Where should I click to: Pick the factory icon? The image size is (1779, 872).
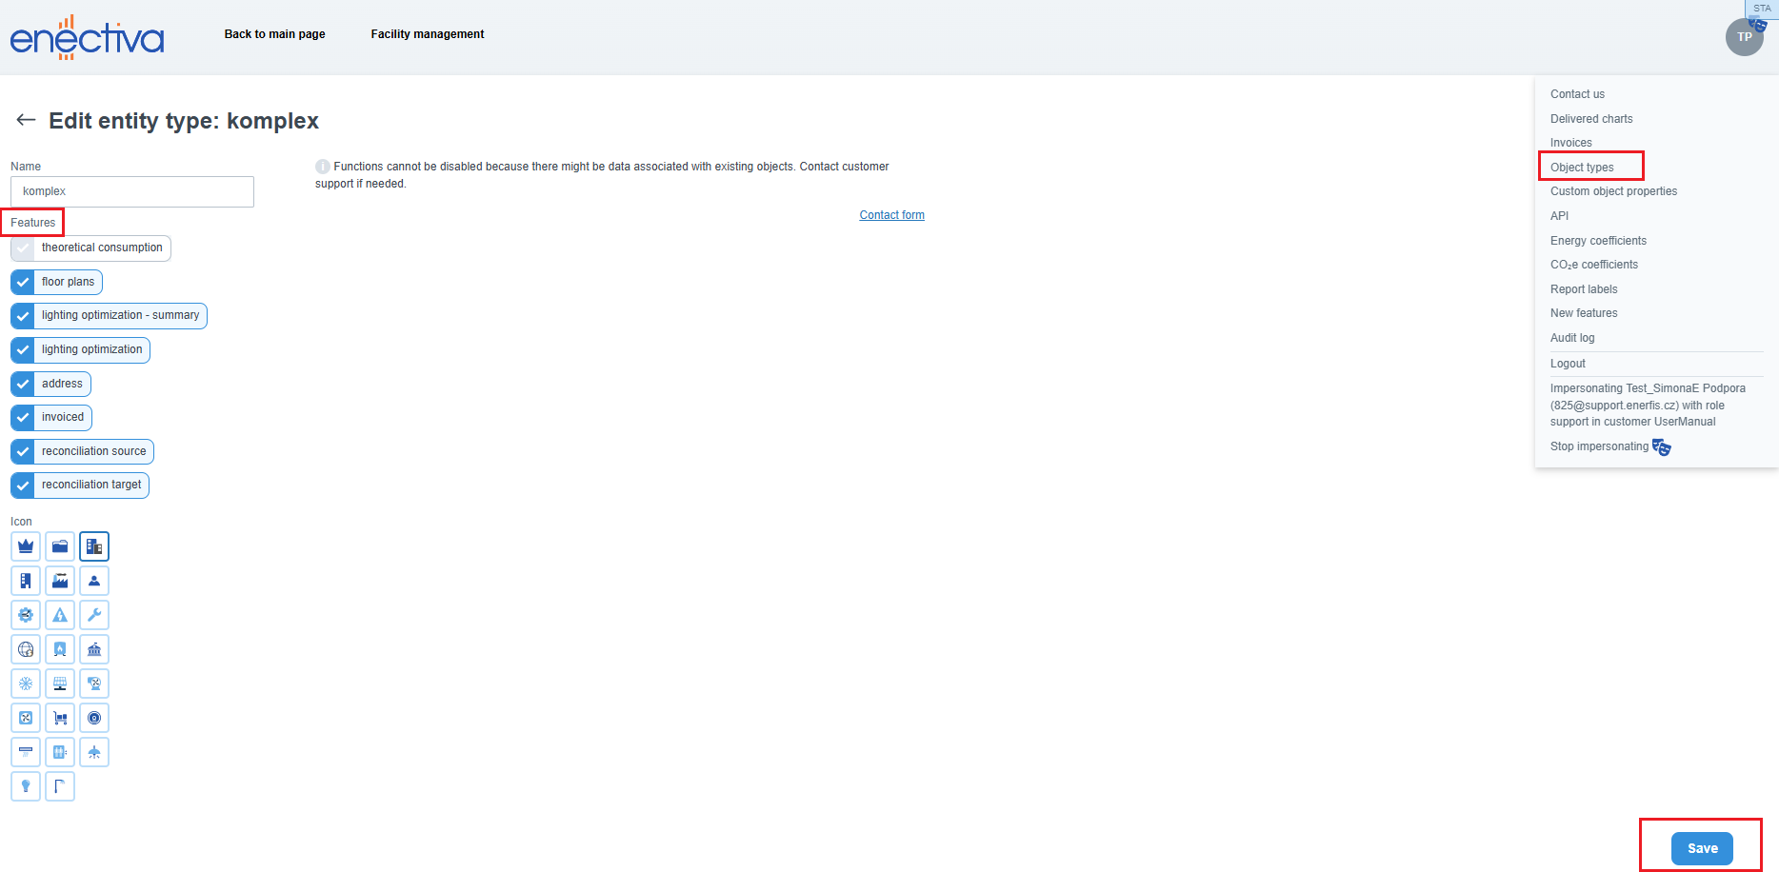pyautogui.click(x=60, y=581)
